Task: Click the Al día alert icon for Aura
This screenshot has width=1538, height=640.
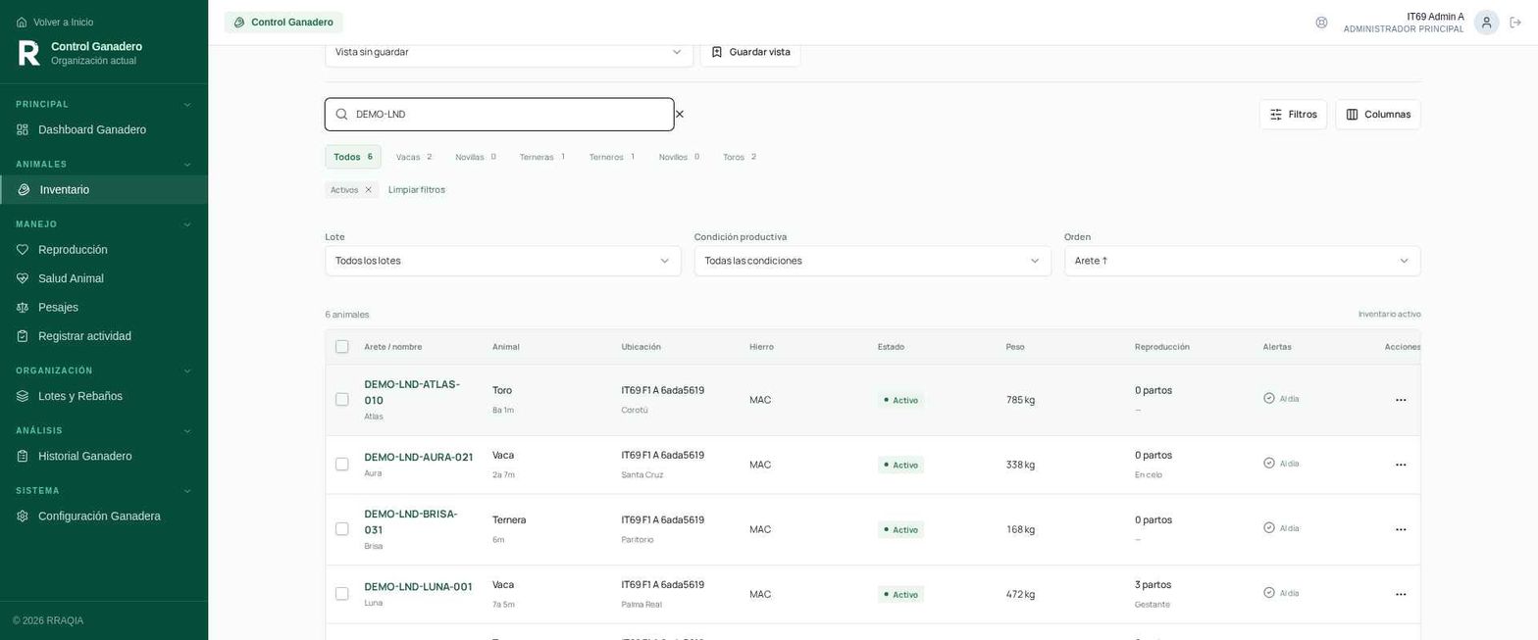Action: [x=1269, y=464]
